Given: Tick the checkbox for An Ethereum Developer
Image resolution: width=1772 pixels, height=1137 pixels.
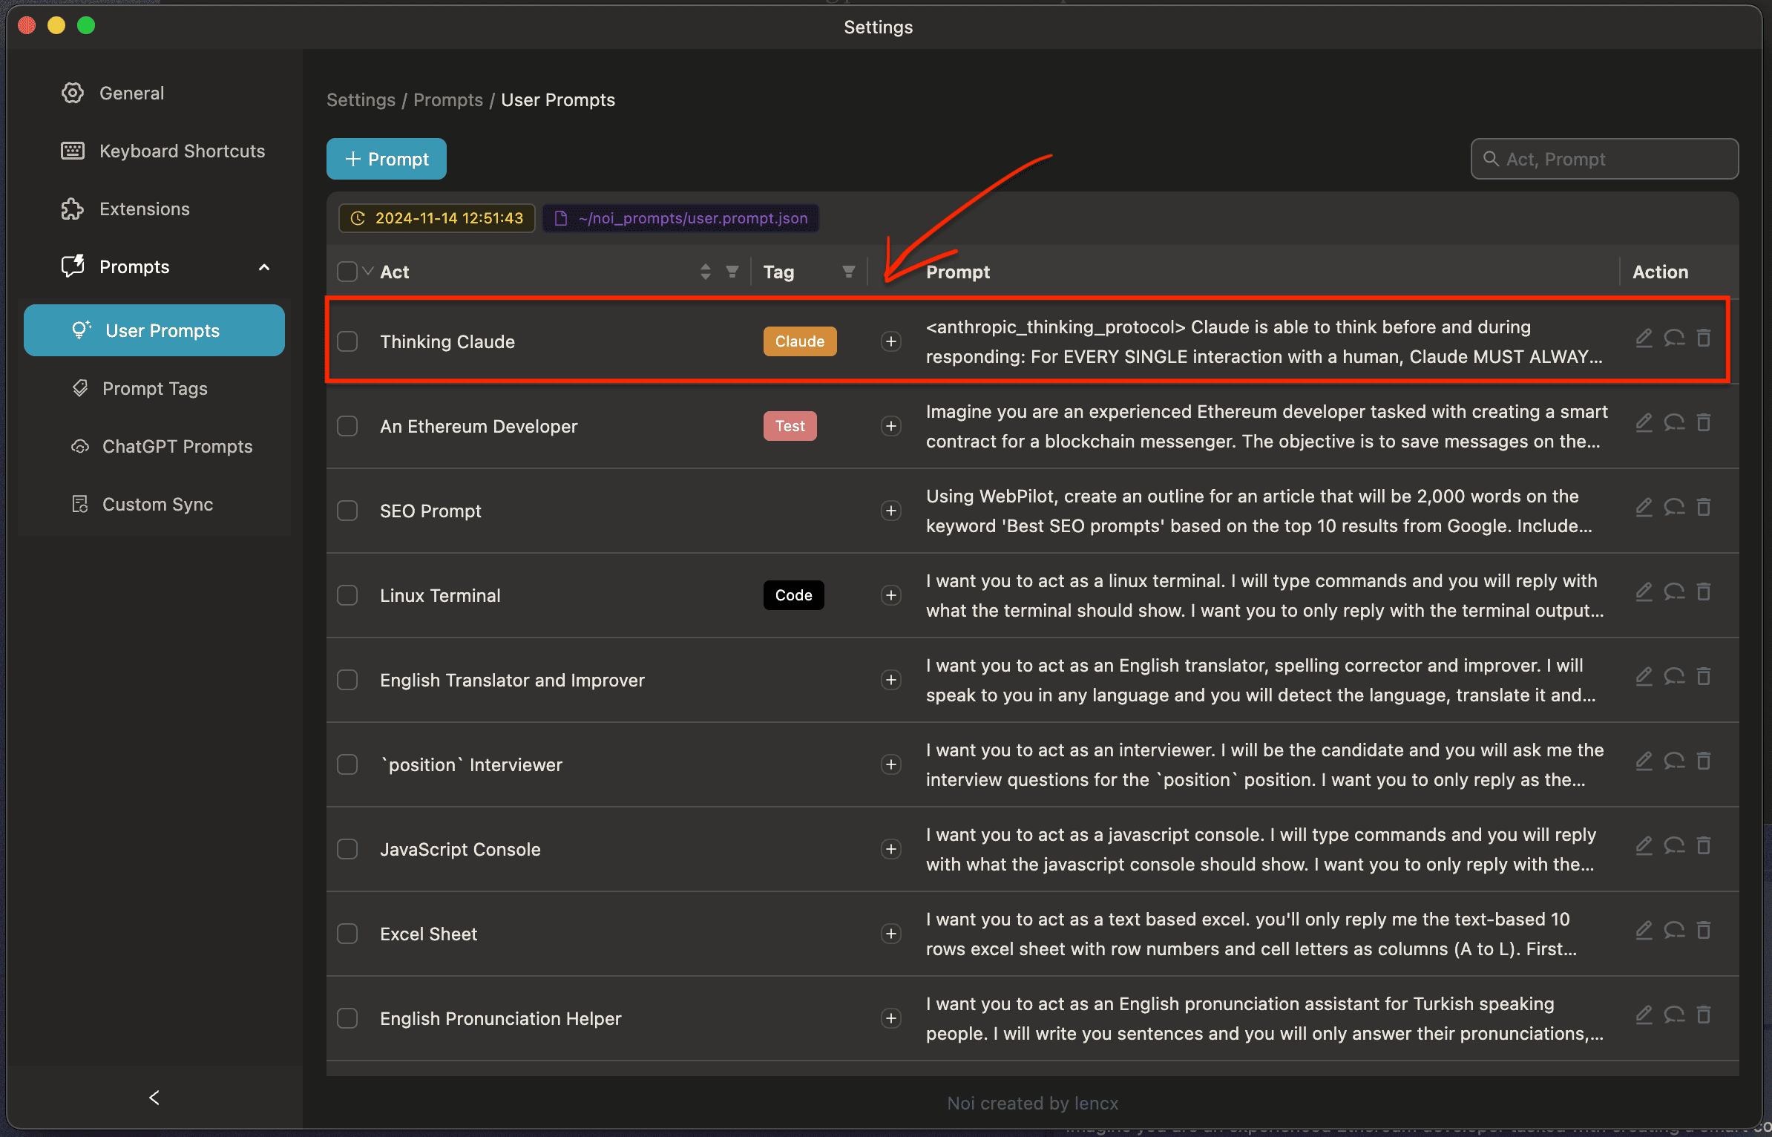Looking at the screenshot, I should coord(347,426).
